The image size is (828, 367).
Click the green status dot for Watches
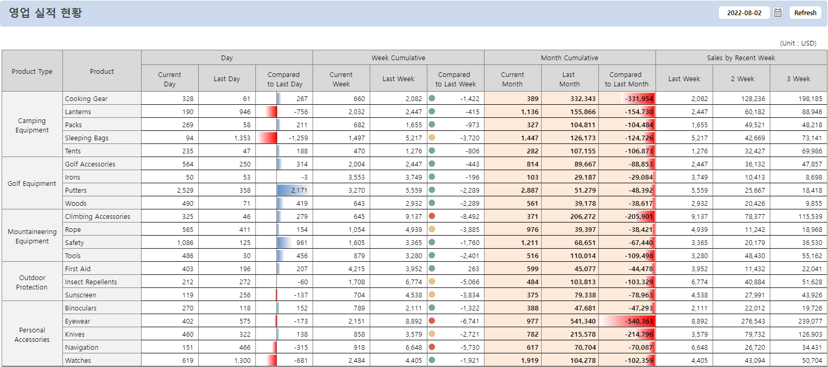point(432,360)
